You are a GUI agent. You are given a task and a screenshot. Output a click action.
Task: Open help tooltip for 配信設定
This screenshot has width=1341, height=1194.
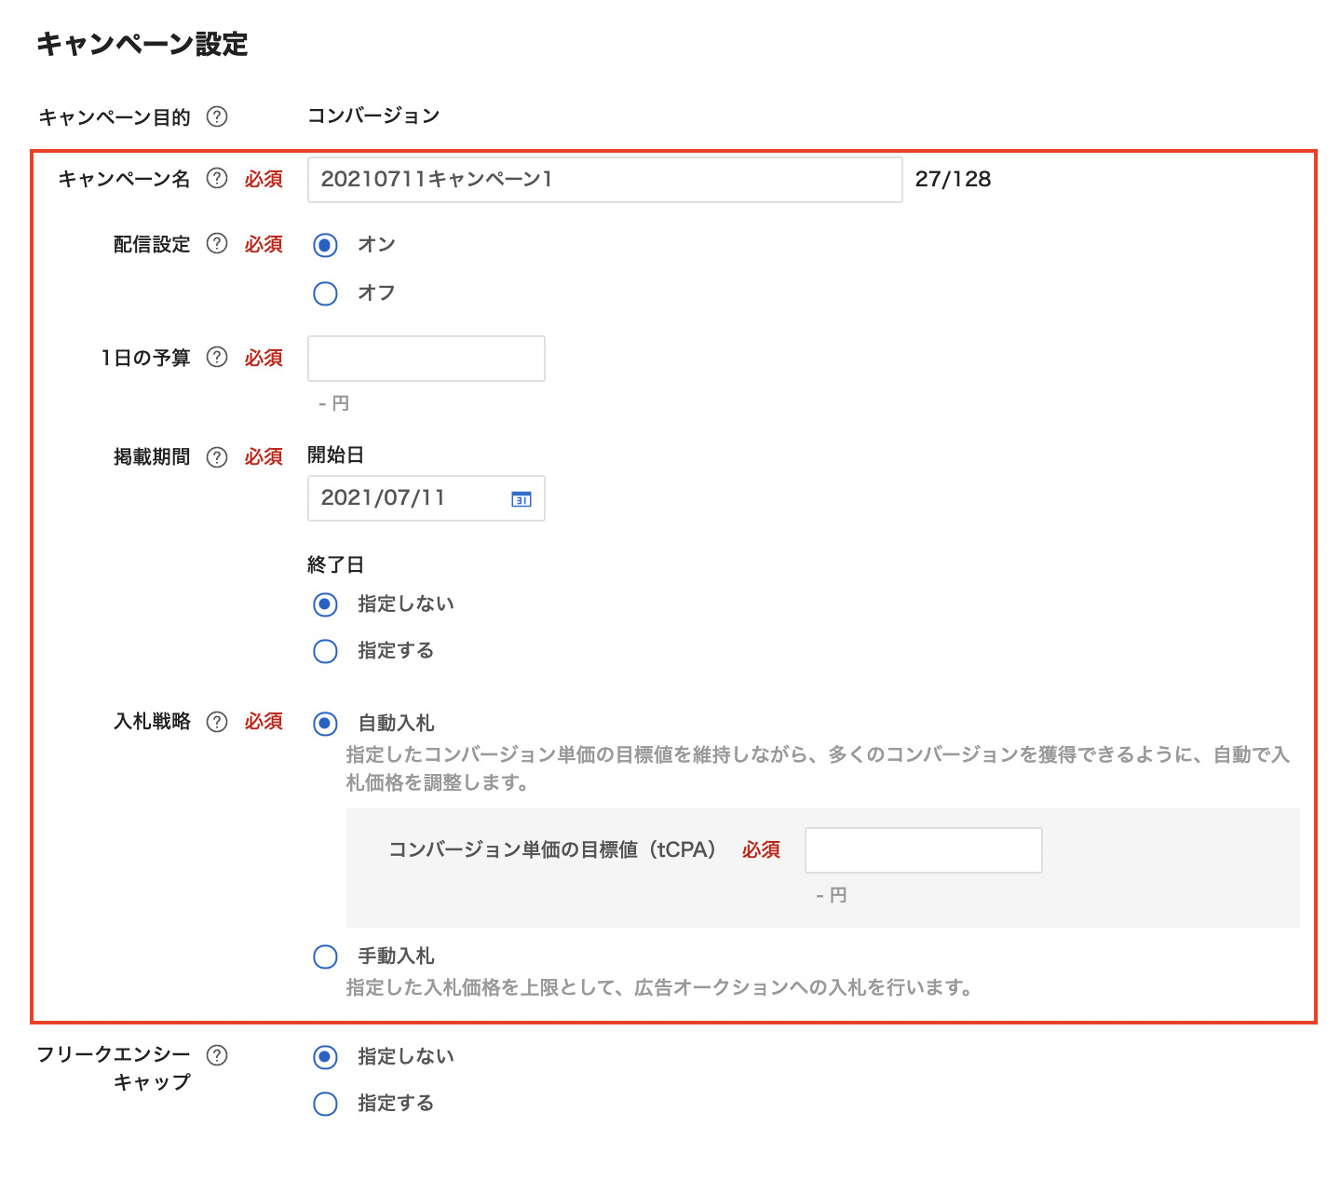point(216,244)
